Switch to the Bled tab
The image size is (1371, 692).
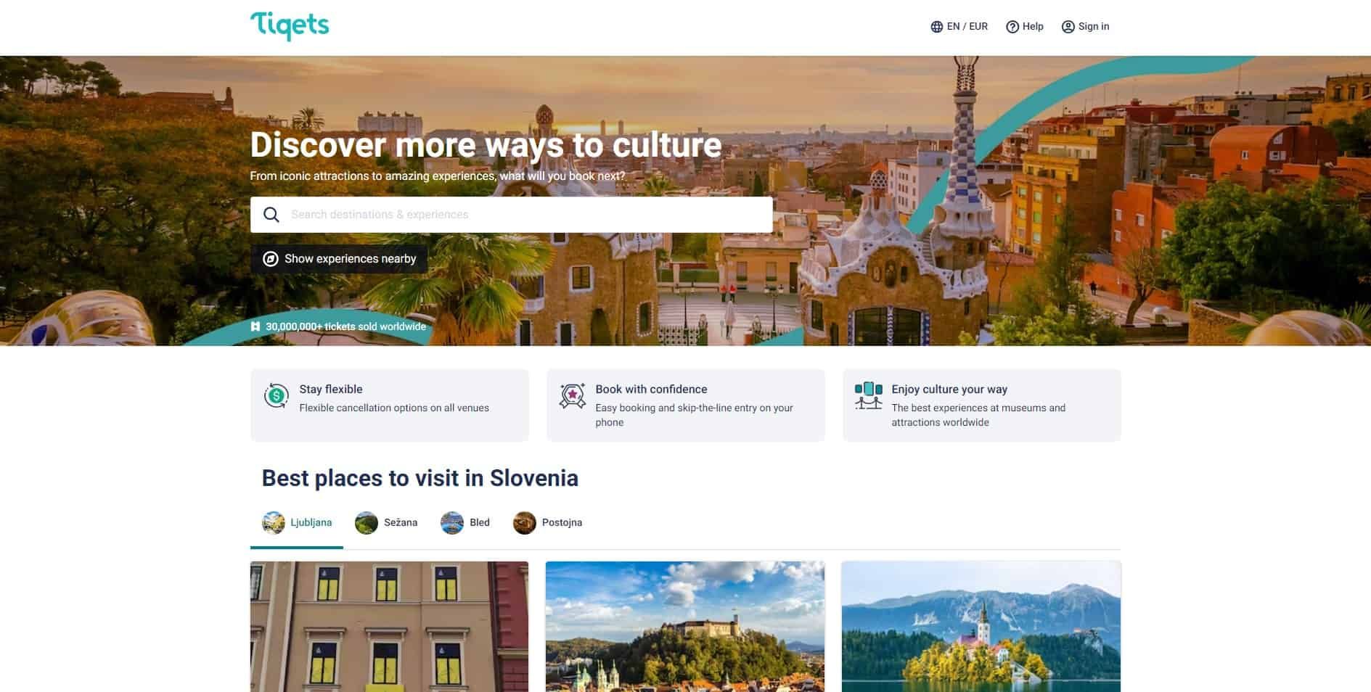pos(465,522)
